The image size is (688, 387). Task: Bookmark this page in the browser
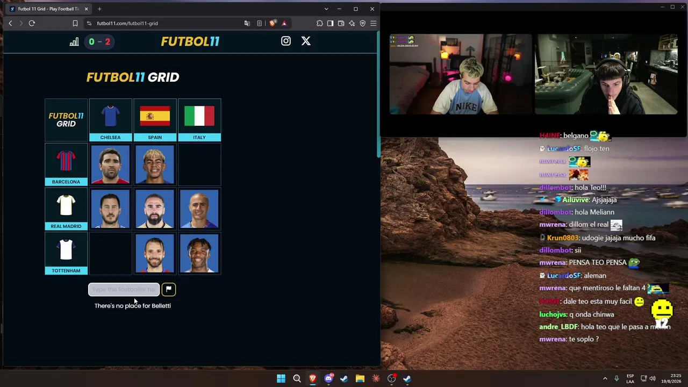[x=75, y=23]
